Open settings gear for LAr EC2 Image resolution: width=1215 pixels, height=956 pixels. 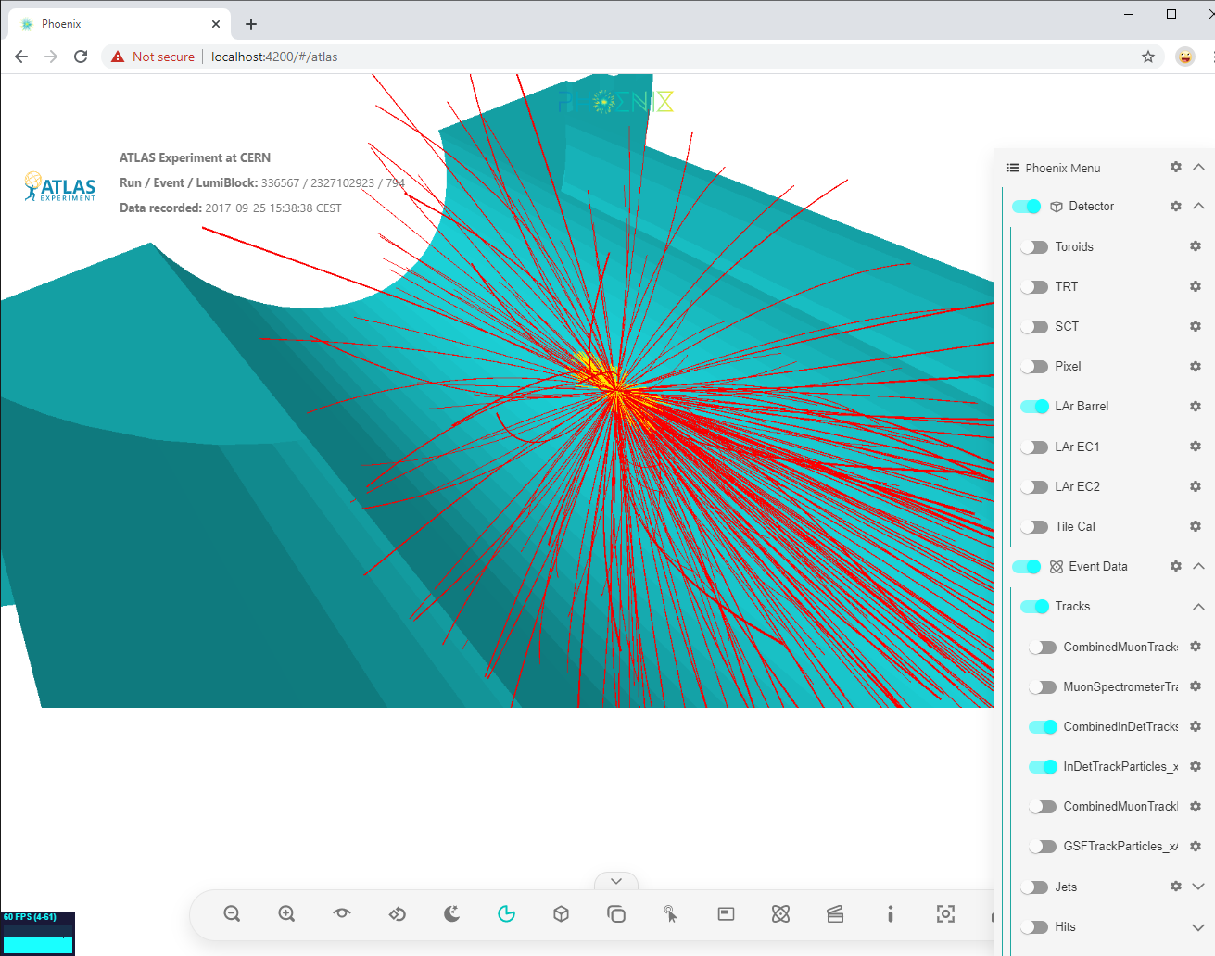(x=1195, y=486)
